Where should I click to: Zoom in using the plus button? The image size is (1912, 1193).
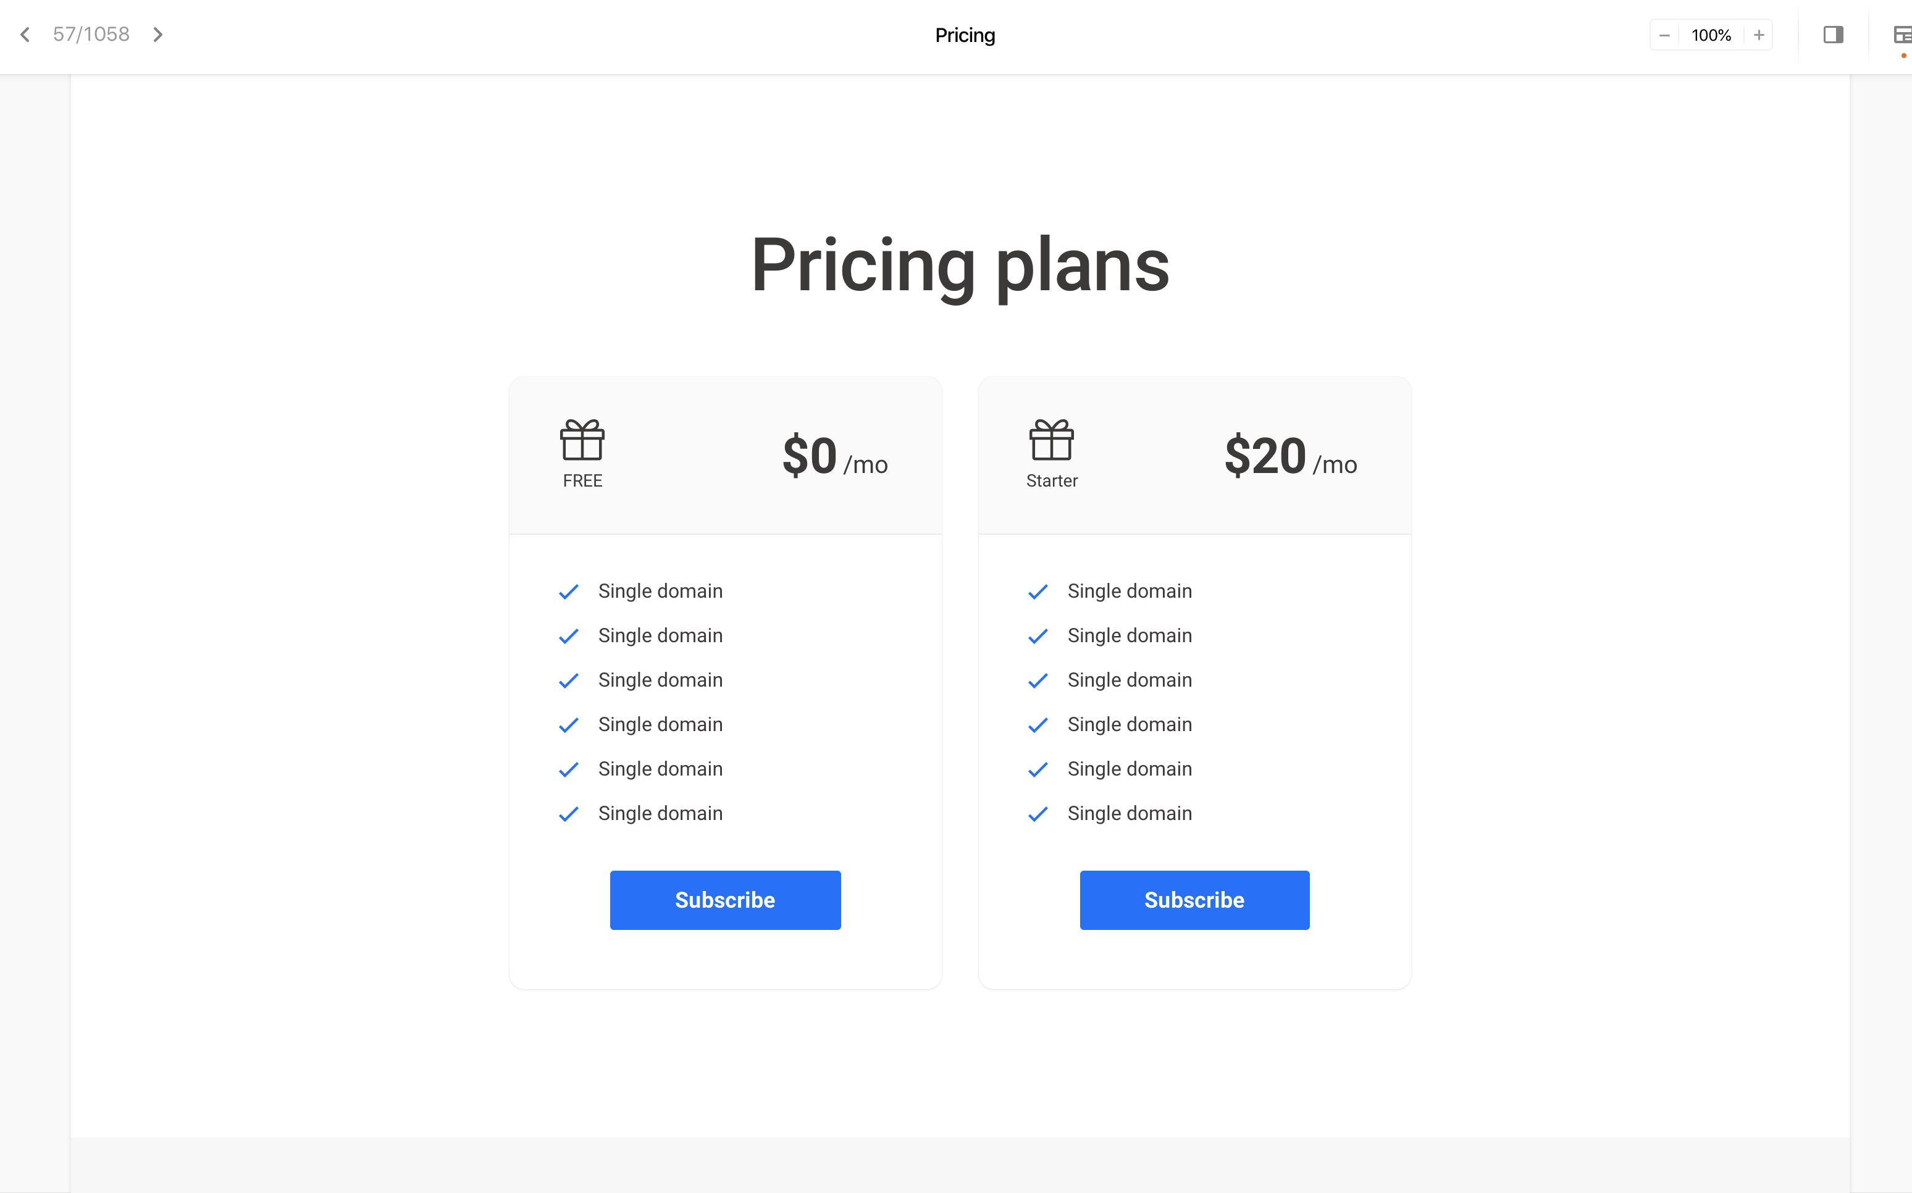pyautogui.click(x=1759, y=36)
